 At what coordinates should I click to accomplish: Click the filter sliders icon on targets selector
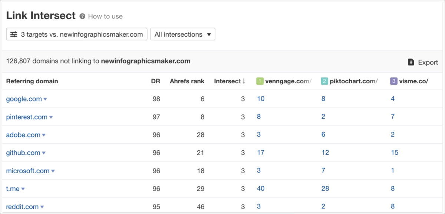pos(14,34)
